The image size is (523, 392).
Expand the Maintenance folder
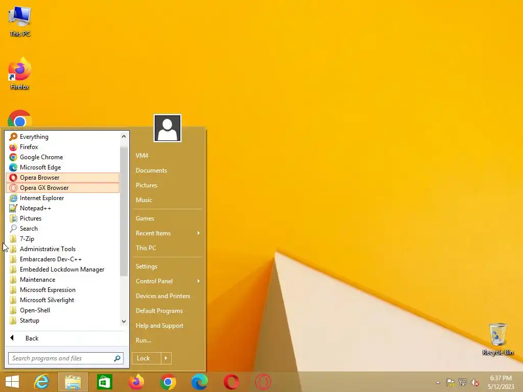tap(62, 280)
